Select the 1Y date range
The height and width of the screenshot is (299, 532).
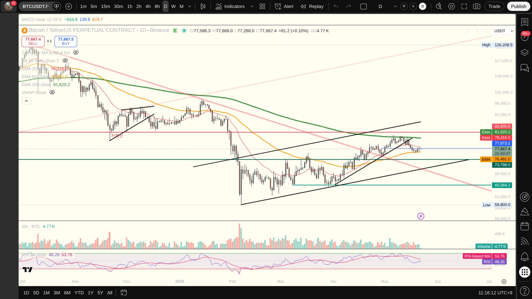tap(90, 293)
